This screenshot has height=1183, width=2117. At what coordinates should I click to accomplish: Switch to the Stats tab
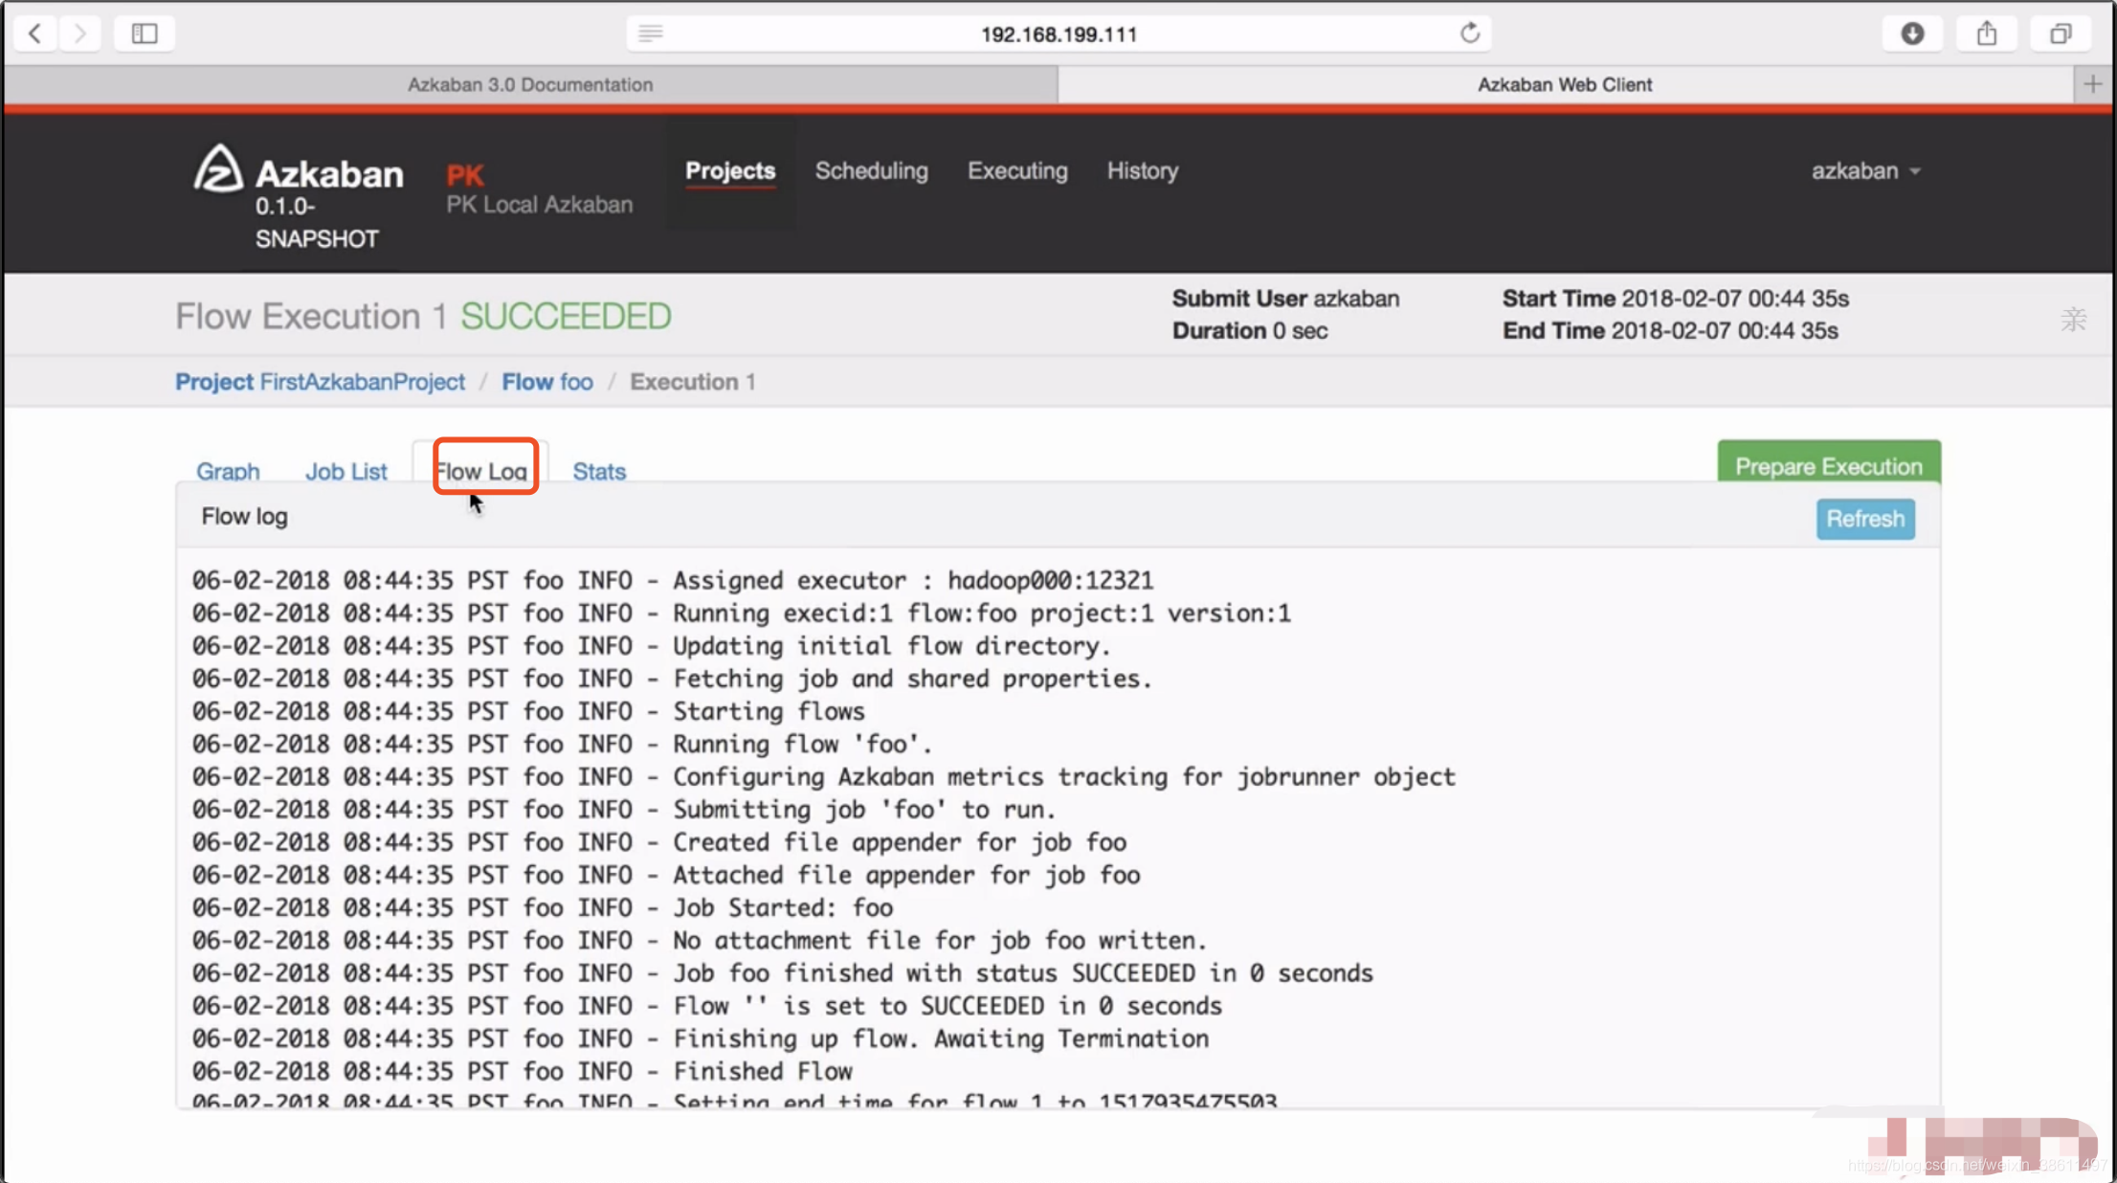[x=599, y=471]
